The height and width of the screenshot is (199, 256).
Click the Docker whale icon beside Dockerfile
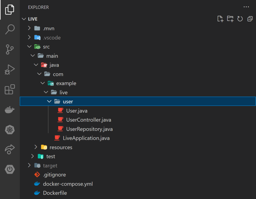coord(37,193)
